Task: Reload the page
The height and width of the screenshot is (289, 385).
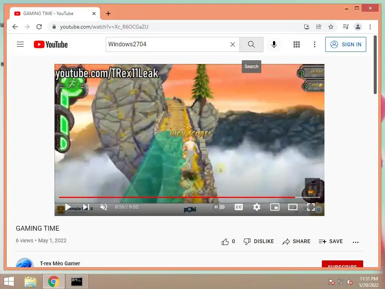Action: (x=39, y=27)
